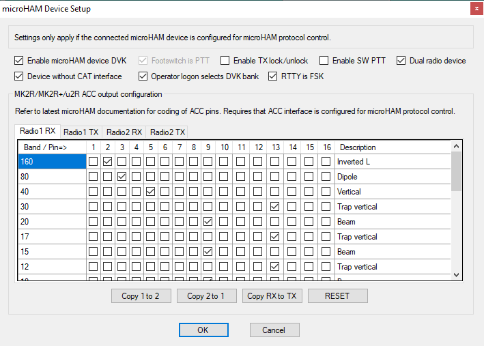Check pin 1 for 160 band
Viewport: 484px width, 346px height.
tap(94, 162)
